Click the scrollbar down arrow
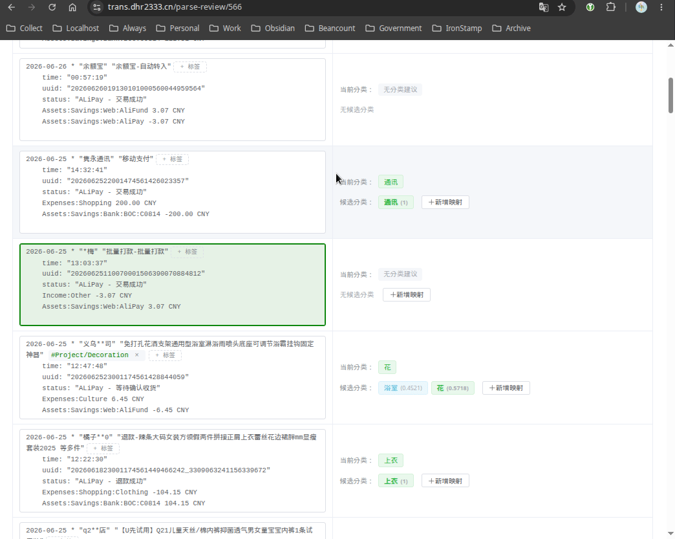Viewport: 675px width, 539px height. [670, 534]
